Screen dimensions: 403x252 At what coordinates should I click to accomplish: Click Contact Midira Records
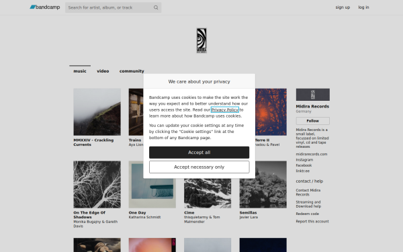[x=308, y=192]
